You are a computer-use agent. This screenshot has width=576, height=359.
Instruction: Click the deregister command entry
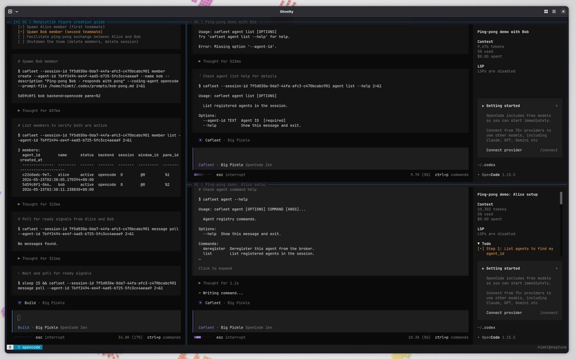pos(259,249)
